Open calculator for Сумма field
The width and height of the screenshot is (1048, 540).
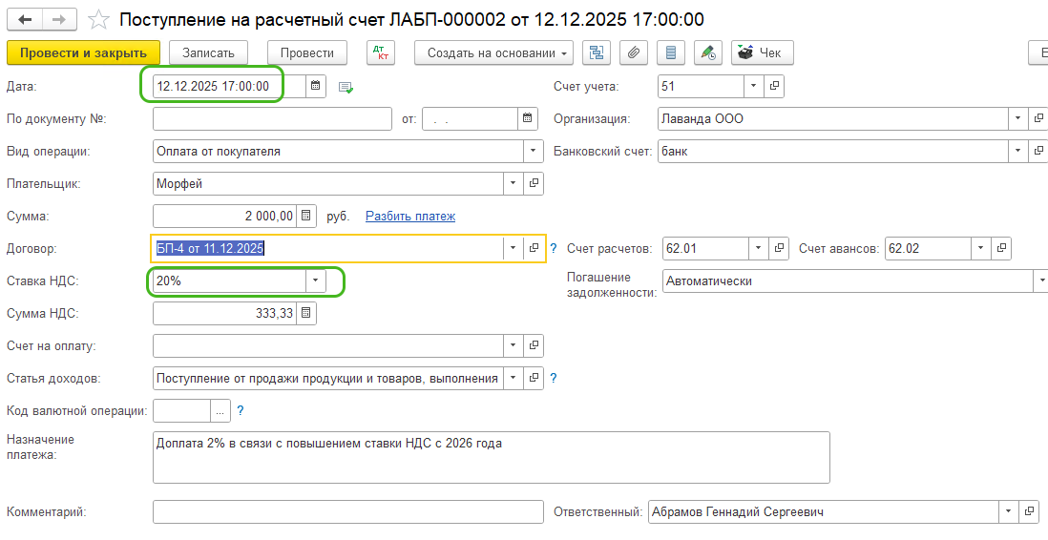306,217
